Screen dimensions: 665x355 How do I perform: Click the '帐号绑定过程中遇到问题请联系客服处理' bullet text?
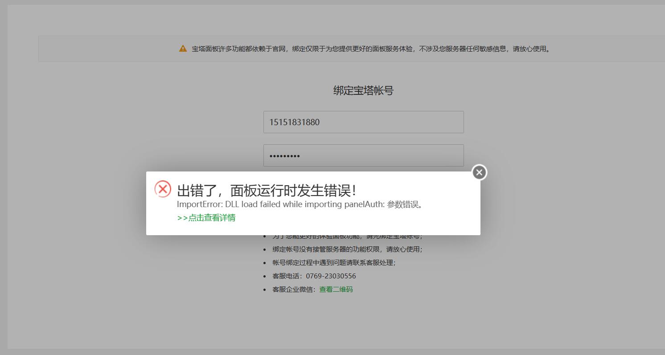[334, 263]
